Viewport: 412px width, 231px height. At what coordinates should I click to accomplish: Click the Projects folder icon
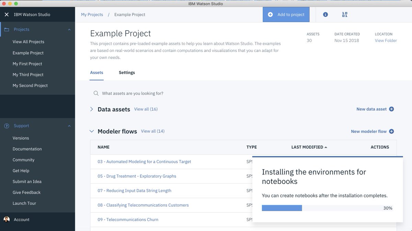point(7,30)
